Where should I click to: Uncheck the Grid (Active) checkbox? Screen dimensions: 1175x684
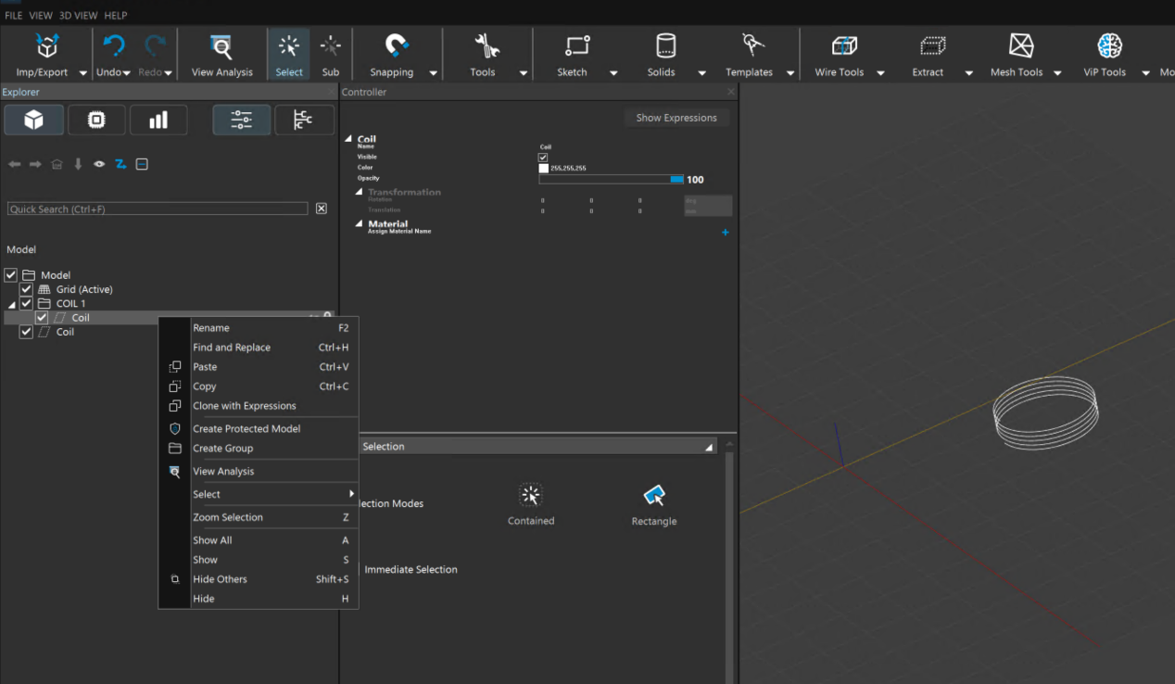tap(27, 289)
